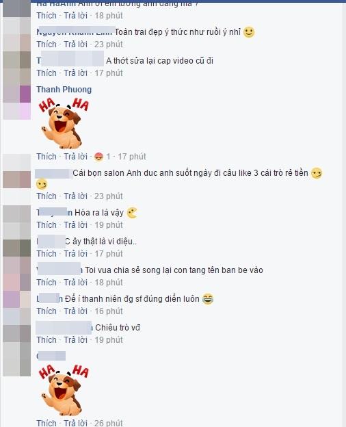Click Thích under 'ây thật là vi diệu' comment

click(x=46, y=253)
